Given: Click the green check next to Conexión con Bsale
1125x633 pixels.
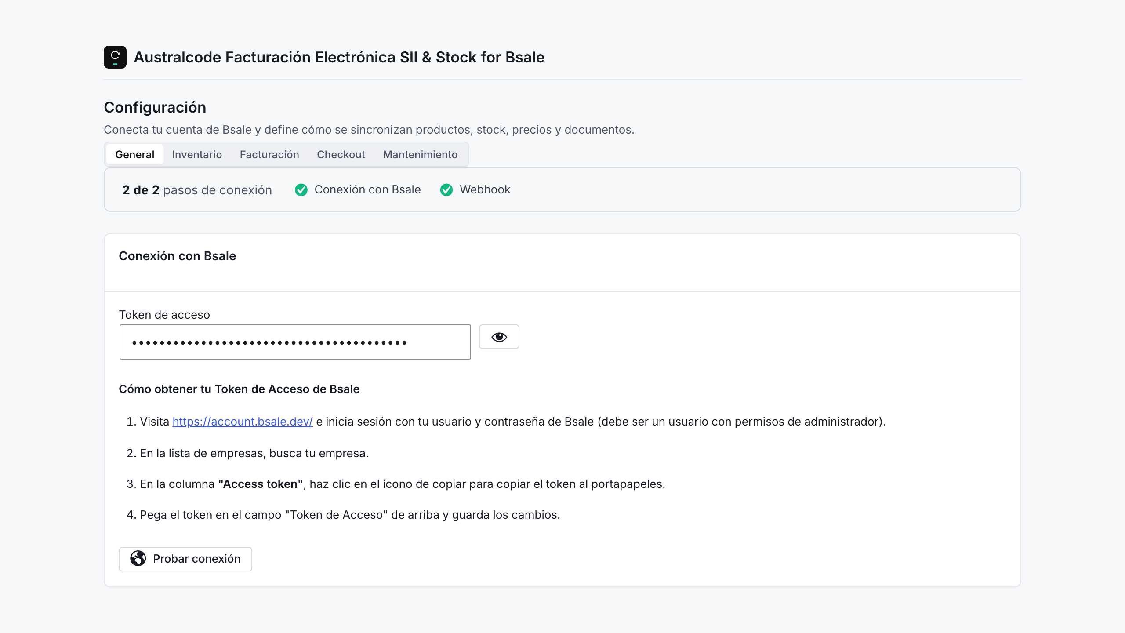Looking at the screenshot, I should click(x=301, y=190).
